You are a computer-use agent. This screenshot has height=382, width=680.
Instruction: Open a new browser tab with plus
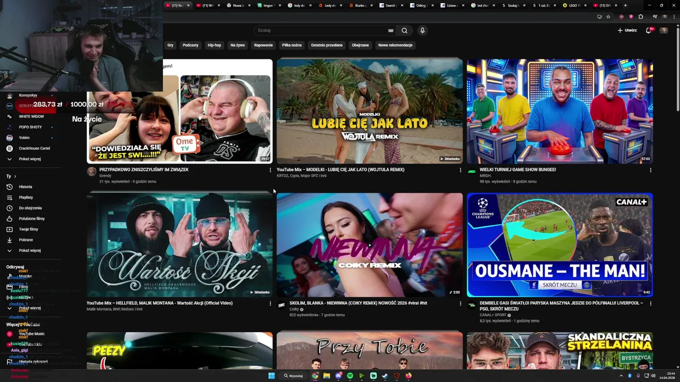coord(625,5)
